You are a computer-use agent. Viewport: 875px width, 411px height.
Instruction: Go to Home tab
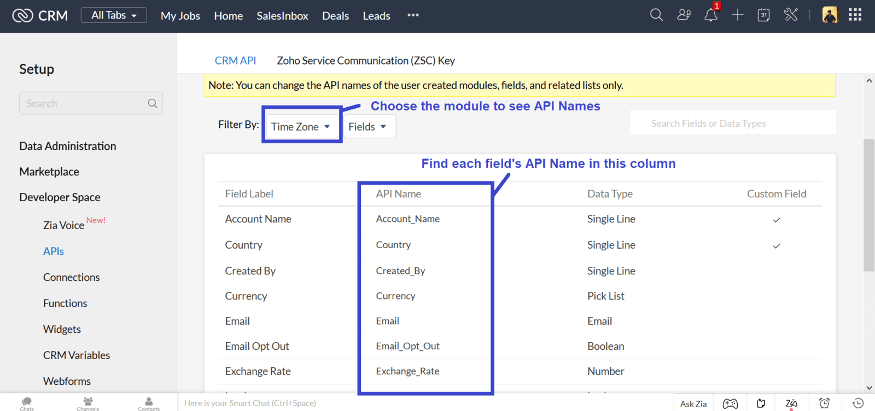point(229,16)
